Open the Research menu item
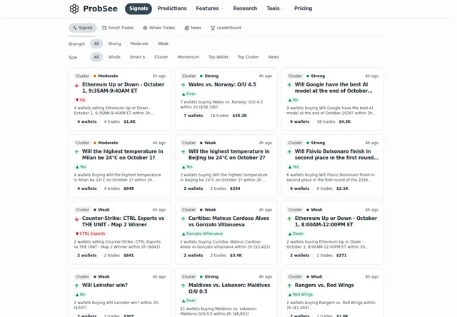Image resolution: width=457 pixels, height=317 pixels. pos(245,9)
